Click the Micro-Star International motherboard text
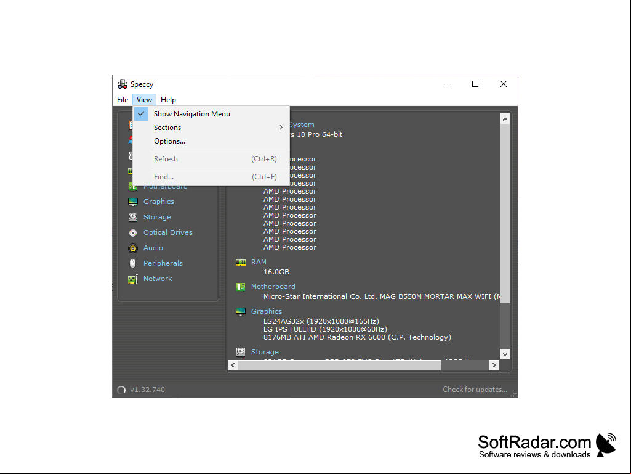Image resolution: width=631 pixels, height=474 pixels. click(x=382, y=296)
